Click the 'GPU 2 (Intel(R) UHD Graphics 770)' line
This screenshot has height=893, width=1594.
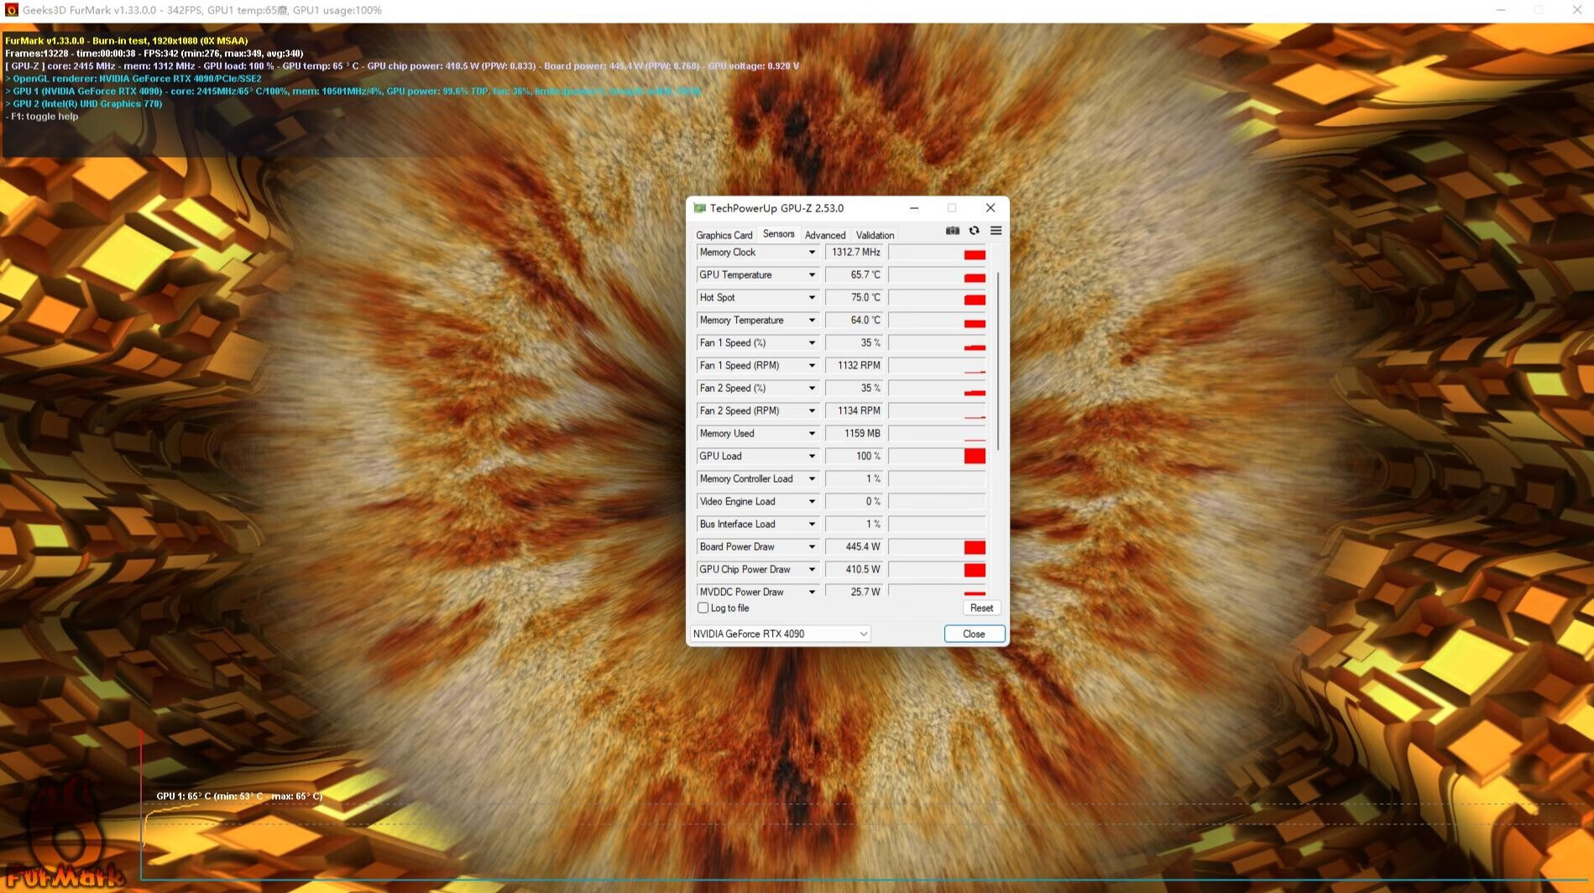click(x=84, y=104)
